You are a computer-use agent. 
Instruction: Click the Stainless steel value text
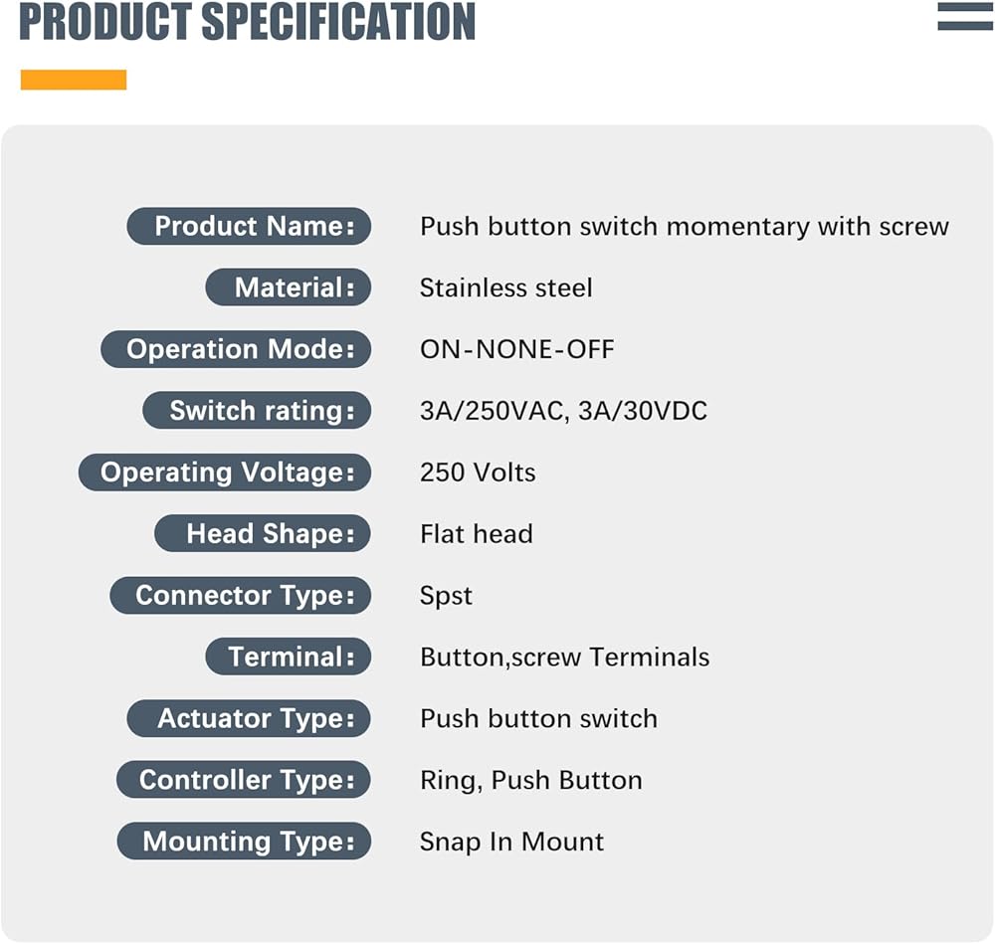(505, 288)
